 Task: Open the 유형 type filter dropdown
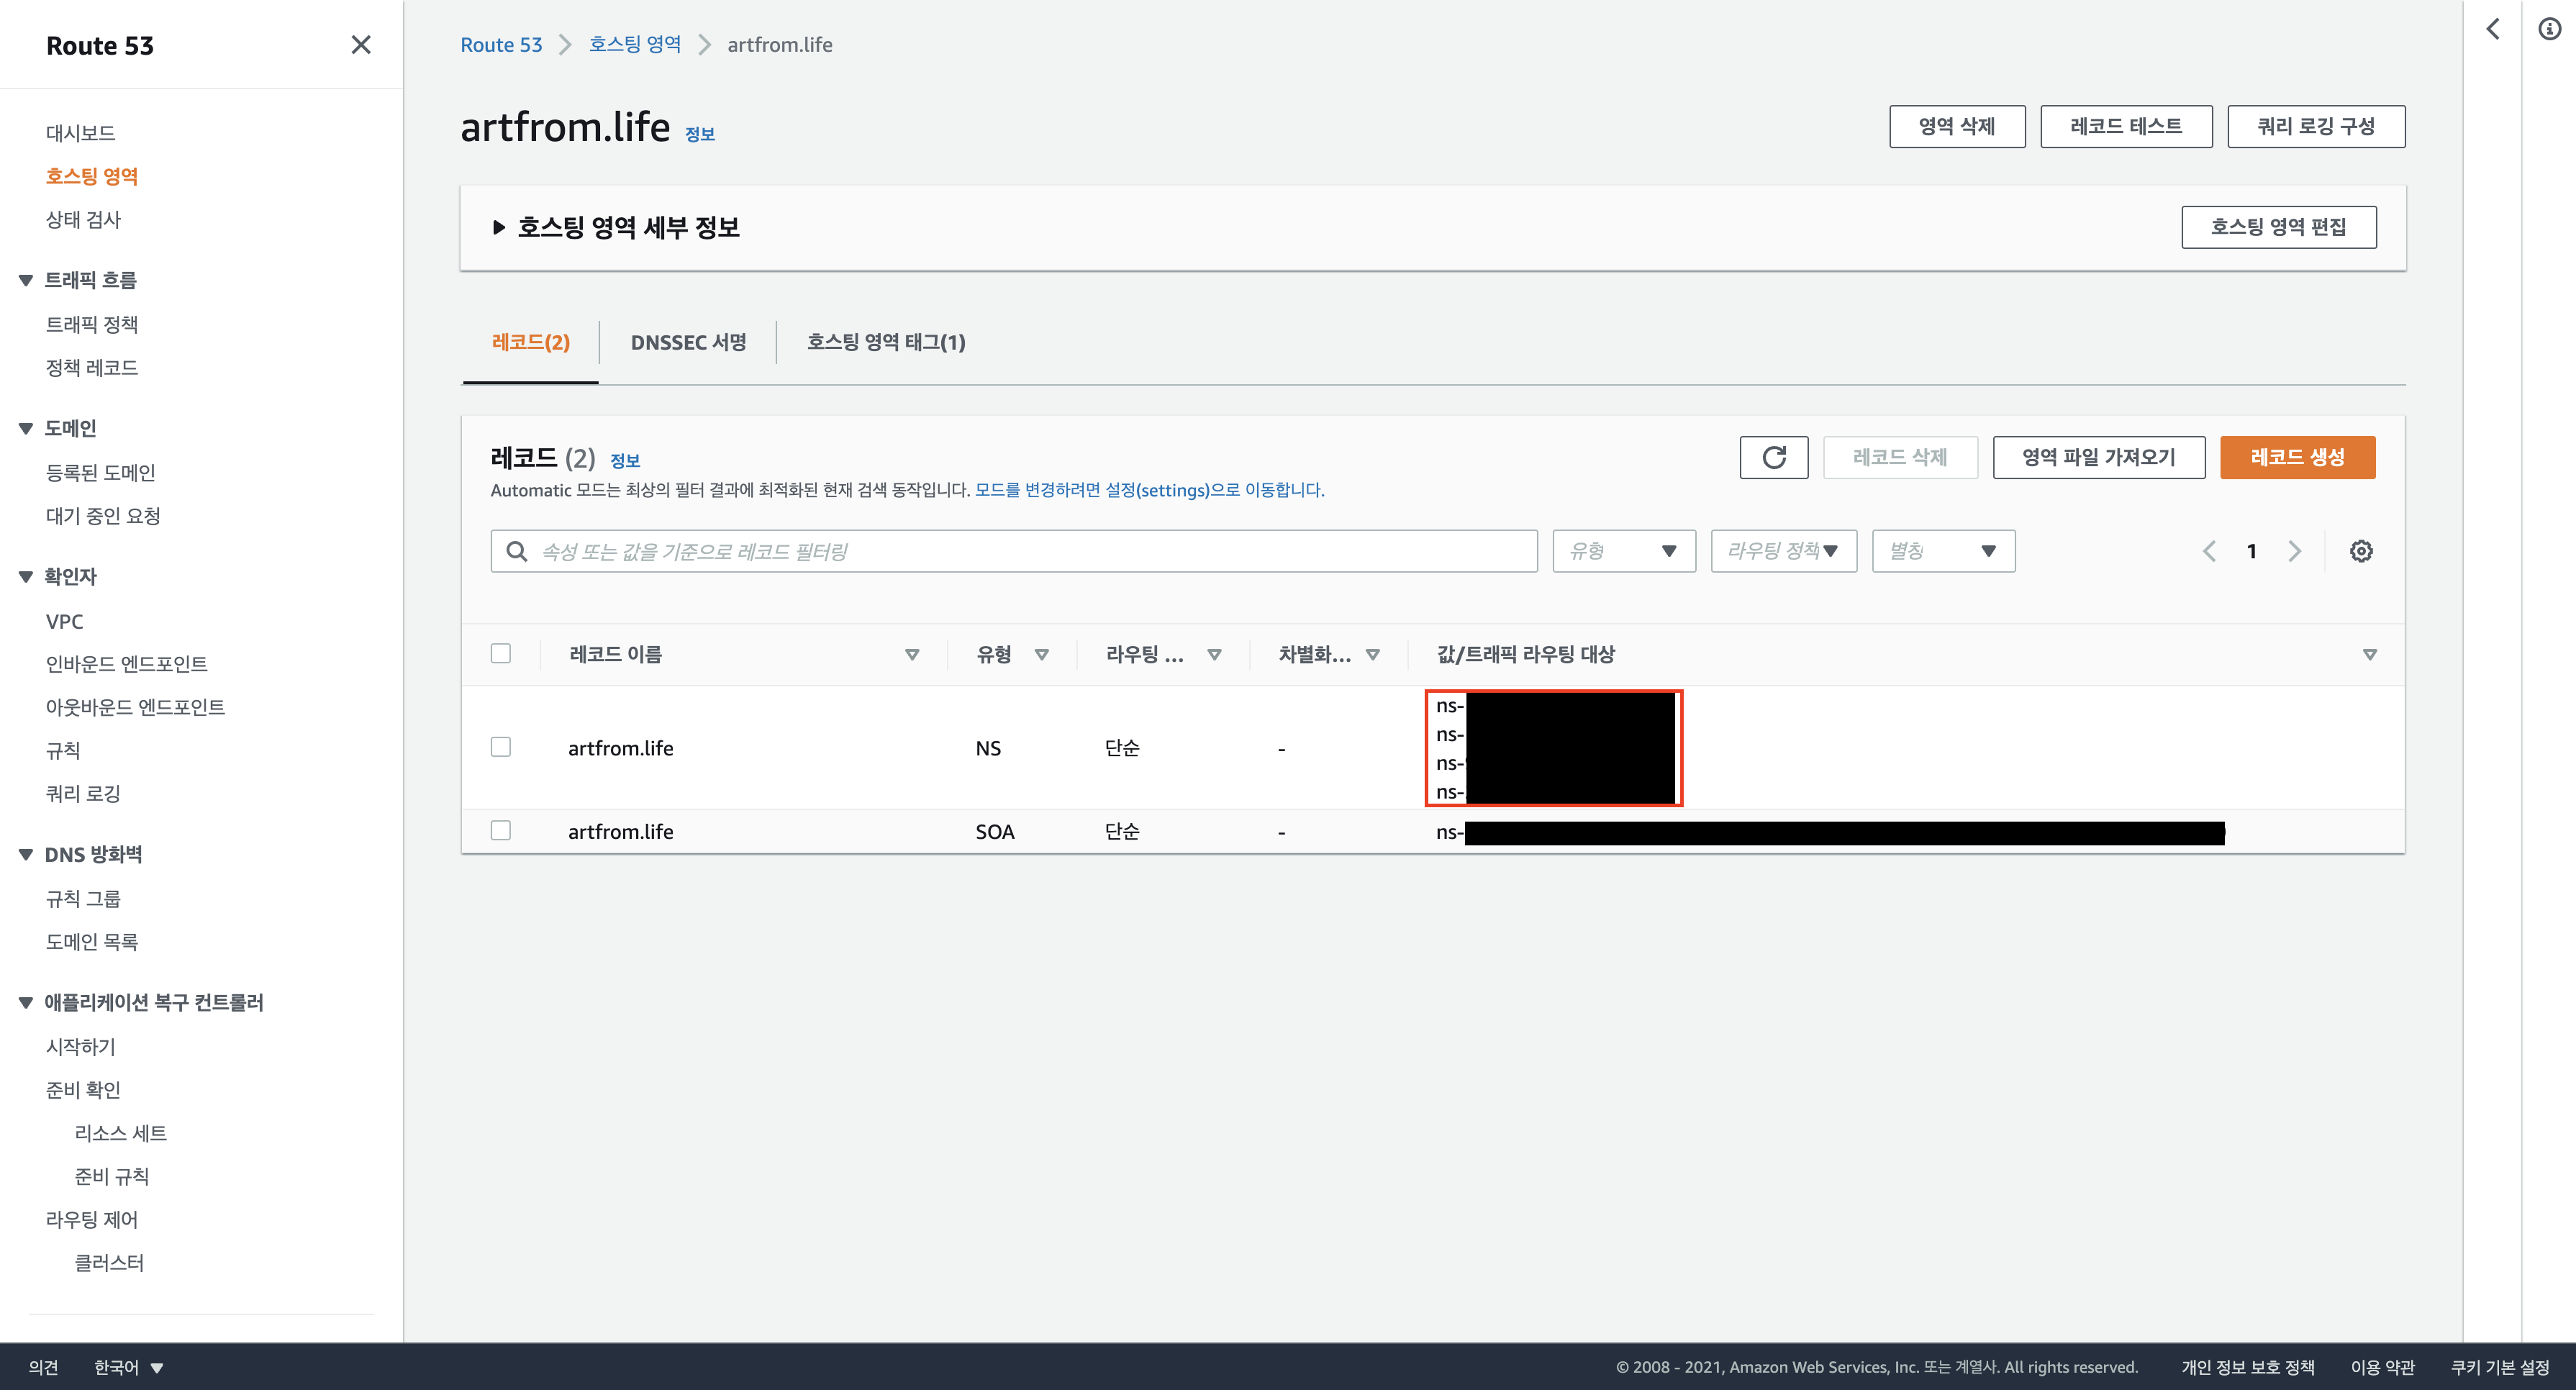click(1623, 551)
